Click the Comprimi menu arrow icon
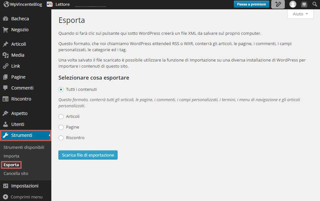320x201 pixels. (x=5, y=197)
